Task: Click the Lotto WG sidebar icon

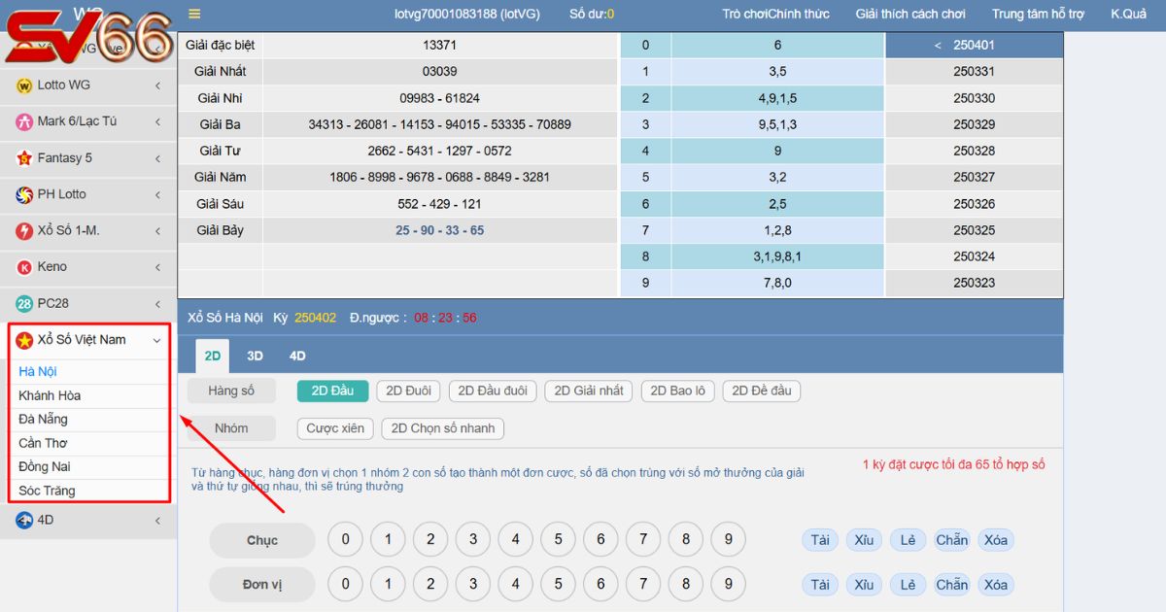Action: coord(24,85)
